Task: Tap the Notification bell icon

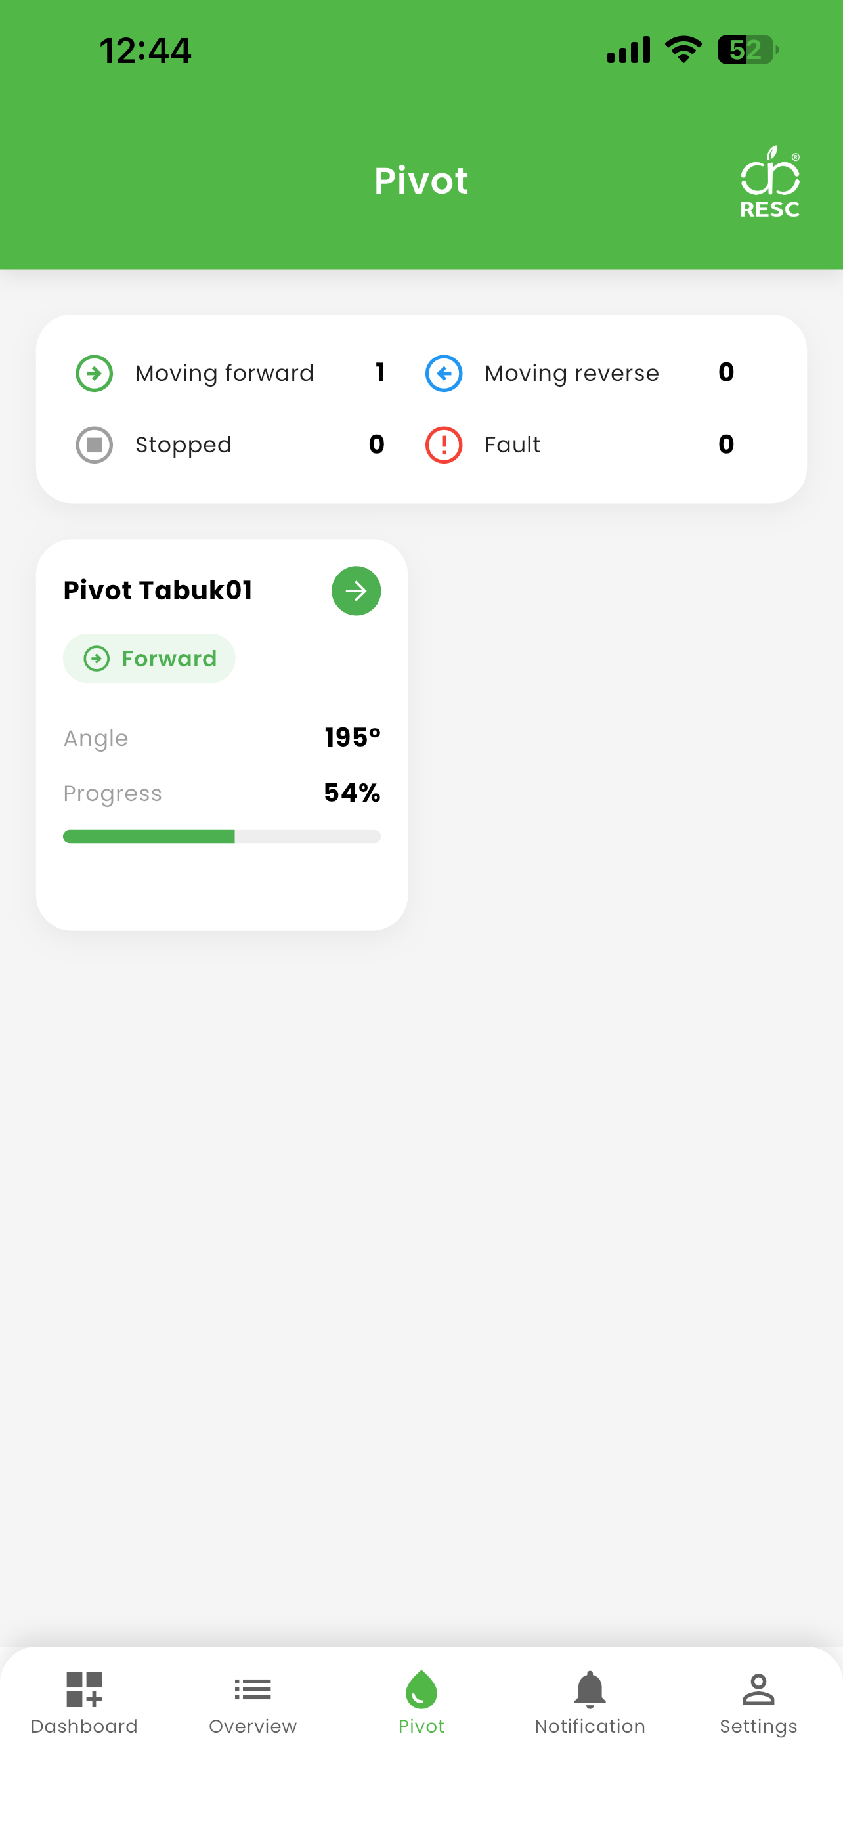Action: tap(590, 1689)
